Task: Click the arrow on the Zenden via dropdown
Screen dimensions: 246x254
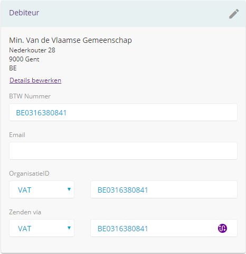Action: pyautogui.click(x=69, y=228)
